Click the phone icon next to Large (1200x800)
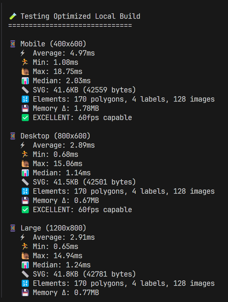 (x=13, y=228)
